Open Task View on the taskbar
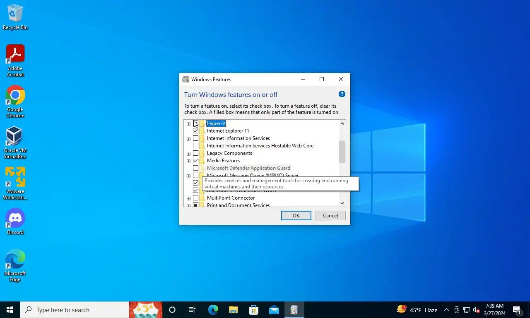This screenshot has width=530, height=318. pyautogui.click(x=192, y=310)
